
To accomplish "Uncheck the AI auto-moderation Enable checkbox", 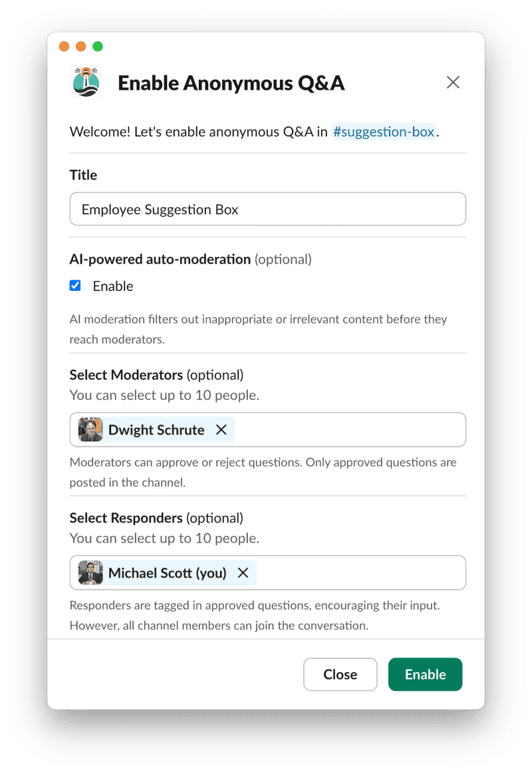I will pyautogui.click(x=75, y=286).
